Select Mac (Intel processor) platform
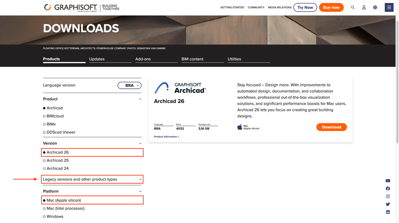The height and width of the screenshot is (223, 399). (64, 209)
